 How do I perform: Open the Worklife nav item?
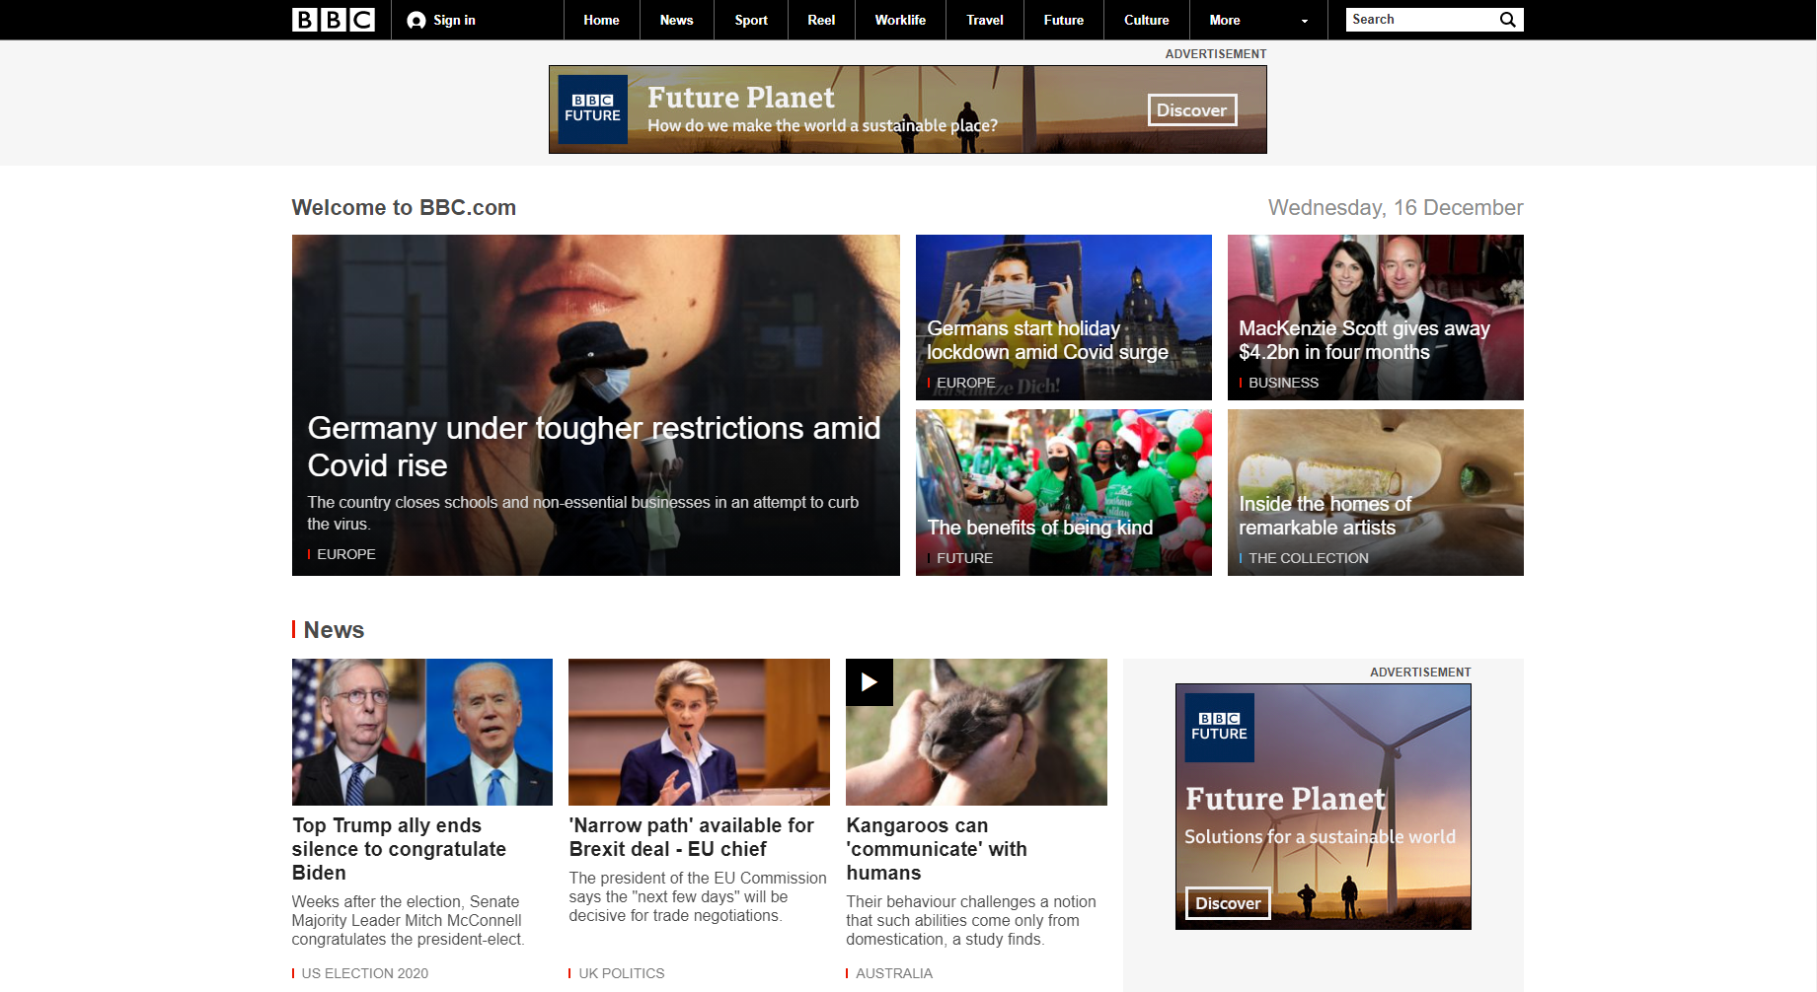pos(900,20)
